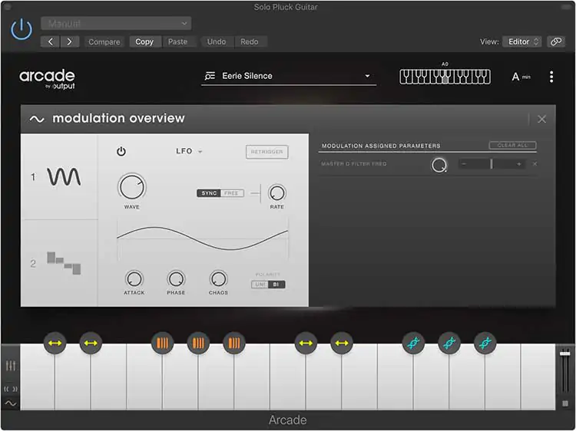Click the Master D Filter Freq knob
Image resolution: width=576 pixels, height=431 pixels.
(439, 165)
